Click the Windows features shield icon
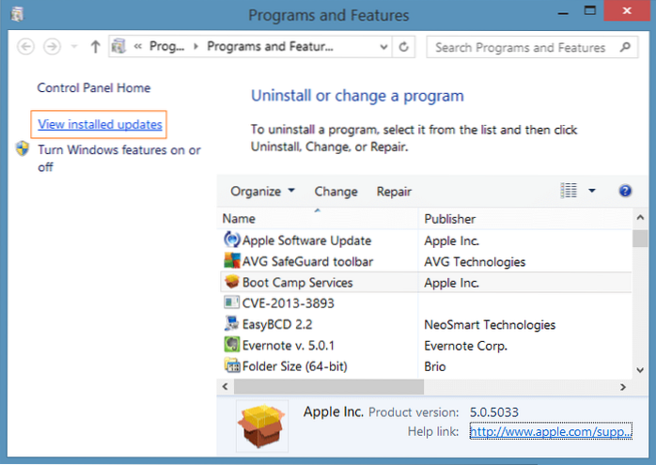 23,148
